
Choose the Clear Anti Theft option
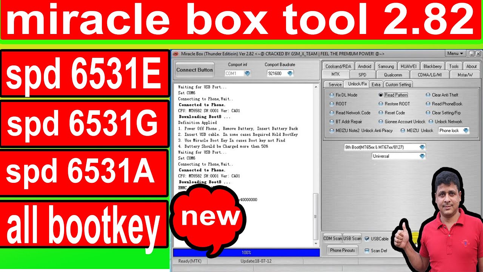click(442, 95)
